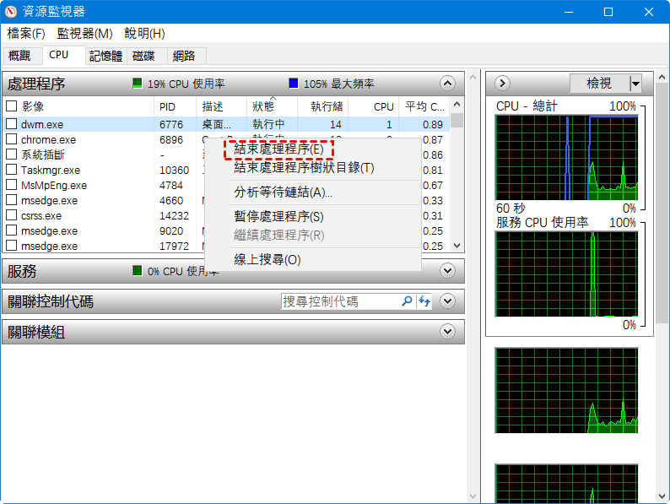The width and height of the screenshot is (670, 504).
Task: Click the process list scrollbar up arrow
Action: pos(457,105)
